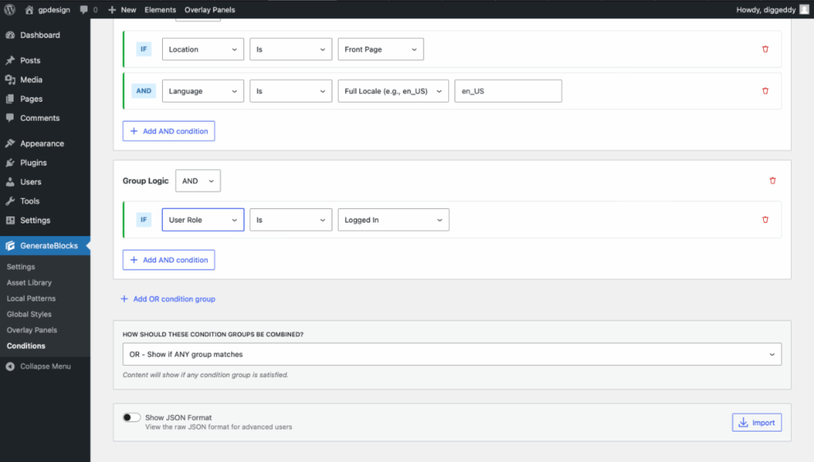Click the Users menu item

pos(31,181)
